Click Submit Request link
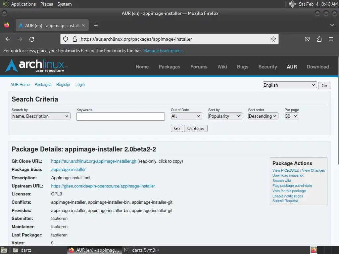339x254 pixels. point(285,201)
